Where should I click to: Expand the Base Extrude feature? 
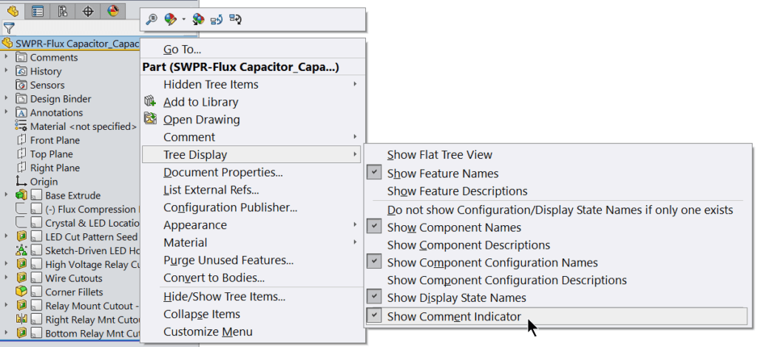pos(7,196)
